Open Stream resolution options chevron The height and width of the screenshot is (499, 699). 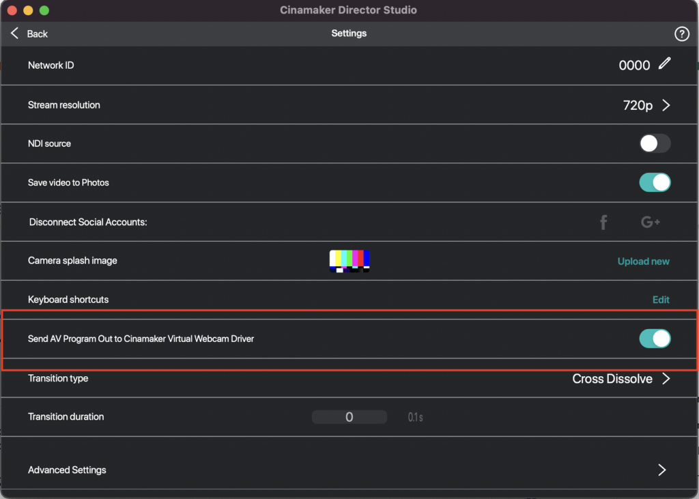pyautogui.click(x=666, y=105)
